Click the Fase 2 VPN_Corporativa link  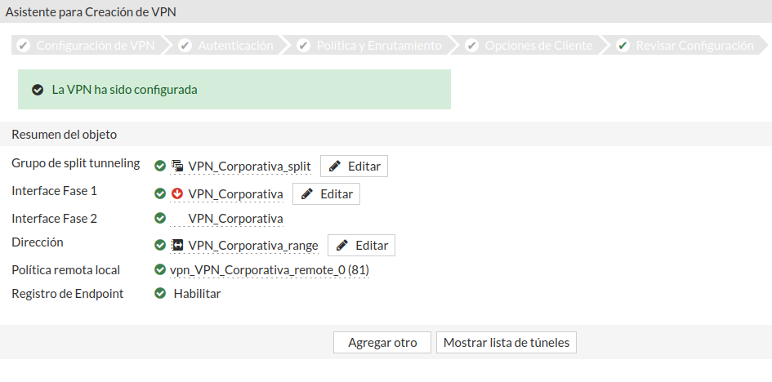pos(235,218)
